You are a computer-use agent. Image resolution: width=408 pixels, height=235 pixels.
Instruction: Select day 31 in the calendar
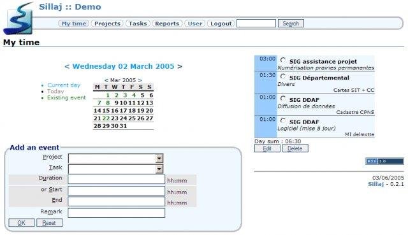coord(123,126)
